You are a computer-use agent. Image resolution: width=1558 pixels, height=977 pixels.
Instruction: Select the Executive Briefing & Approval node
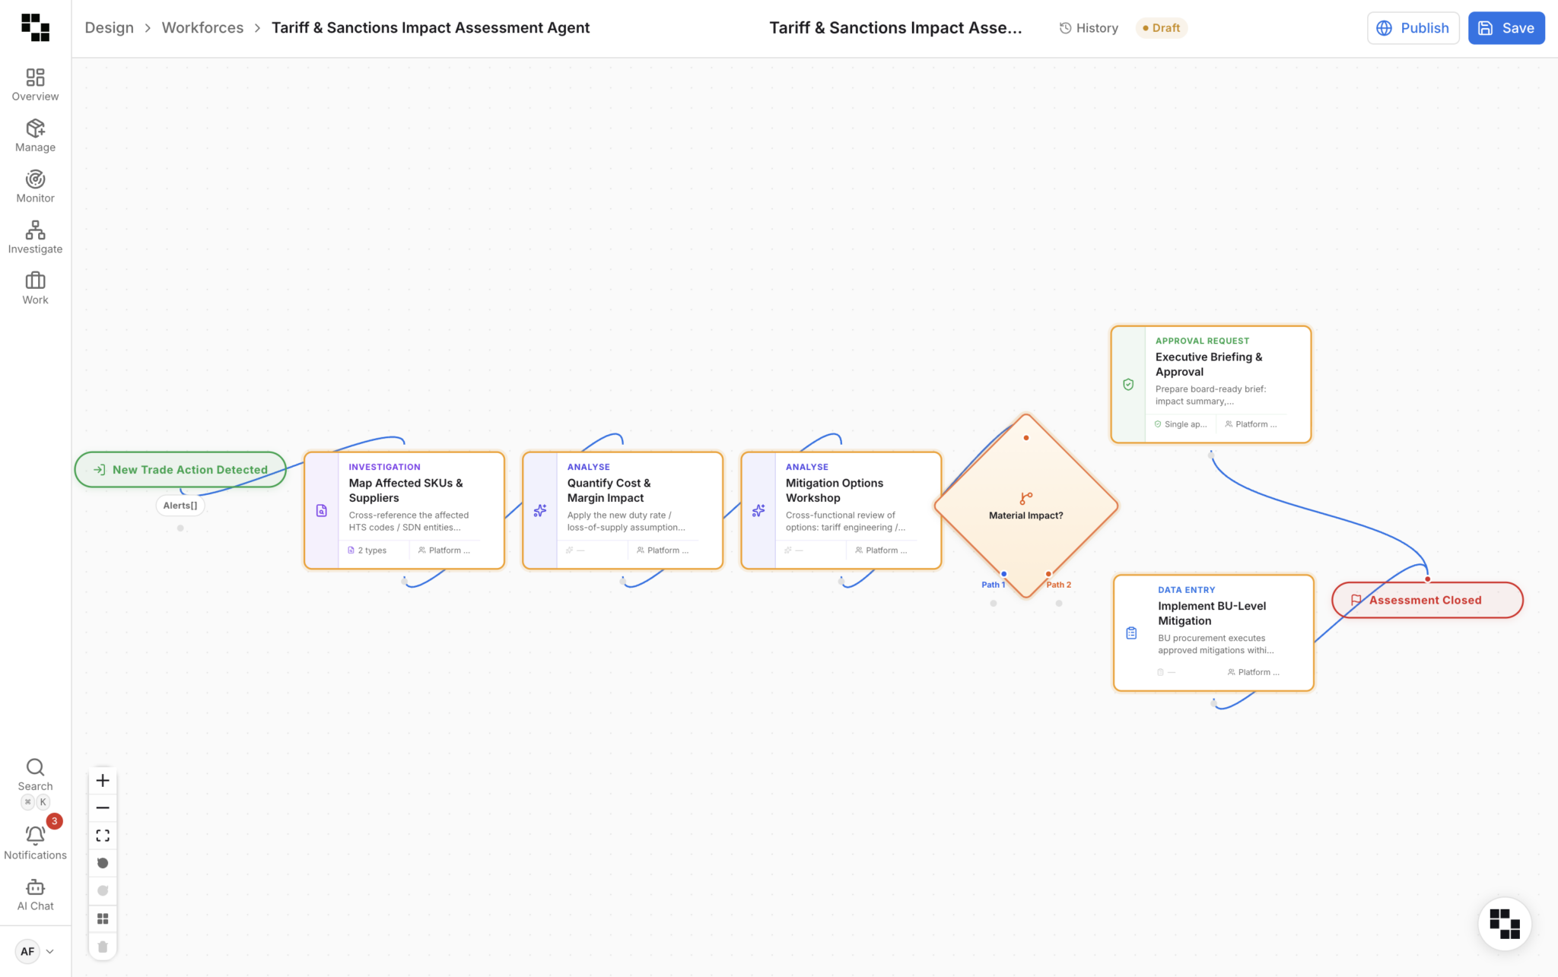(1211, 384)
